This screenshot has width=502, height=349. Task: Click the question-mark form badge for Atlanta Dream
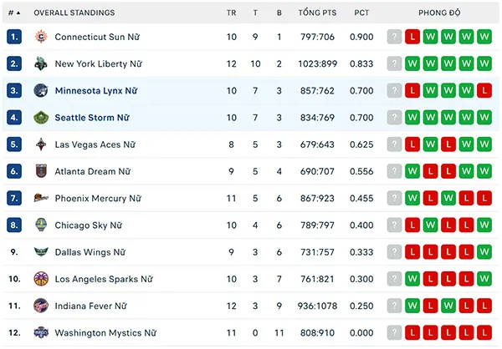click(394, 171)
